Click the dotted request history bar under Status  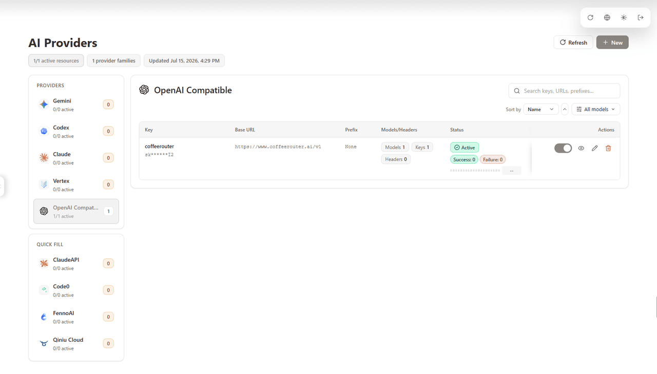tap(475, 170)
